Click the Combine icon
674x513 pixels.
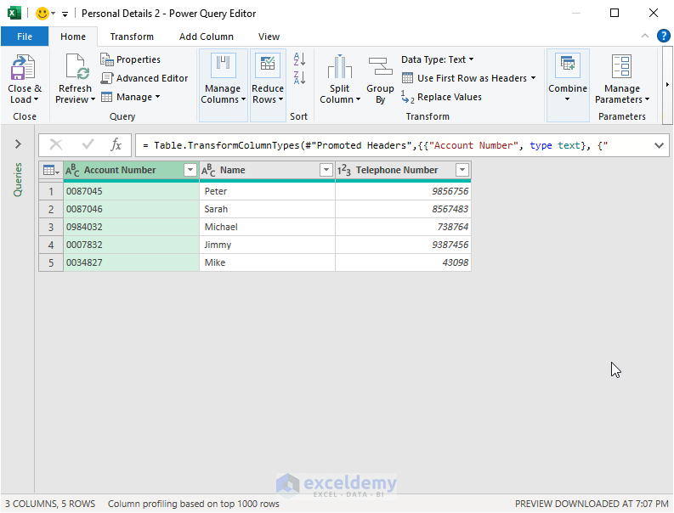coord(568,65)
